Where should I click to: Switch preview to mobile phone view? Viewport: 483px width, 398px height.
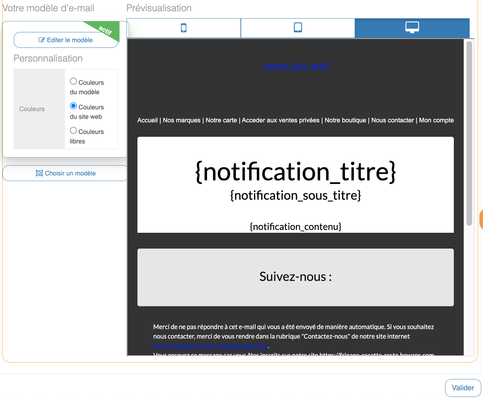tap(183, 28)
